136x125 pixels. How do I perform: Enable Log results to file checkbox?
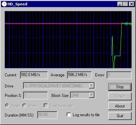click(69, 115)
